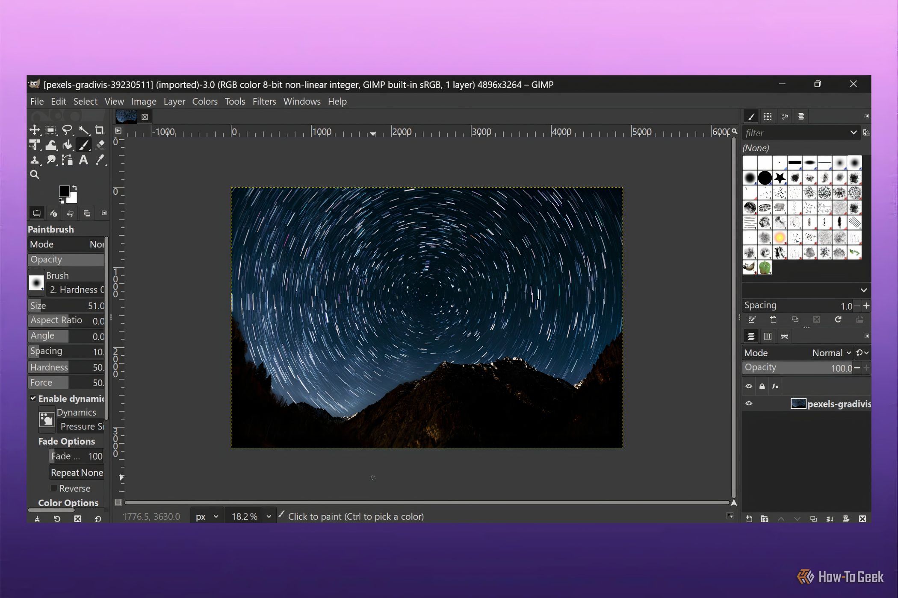Select the Fuzzy Select wand tool
The height and width of the screenshot is (598, 898).
click(83, 130)
